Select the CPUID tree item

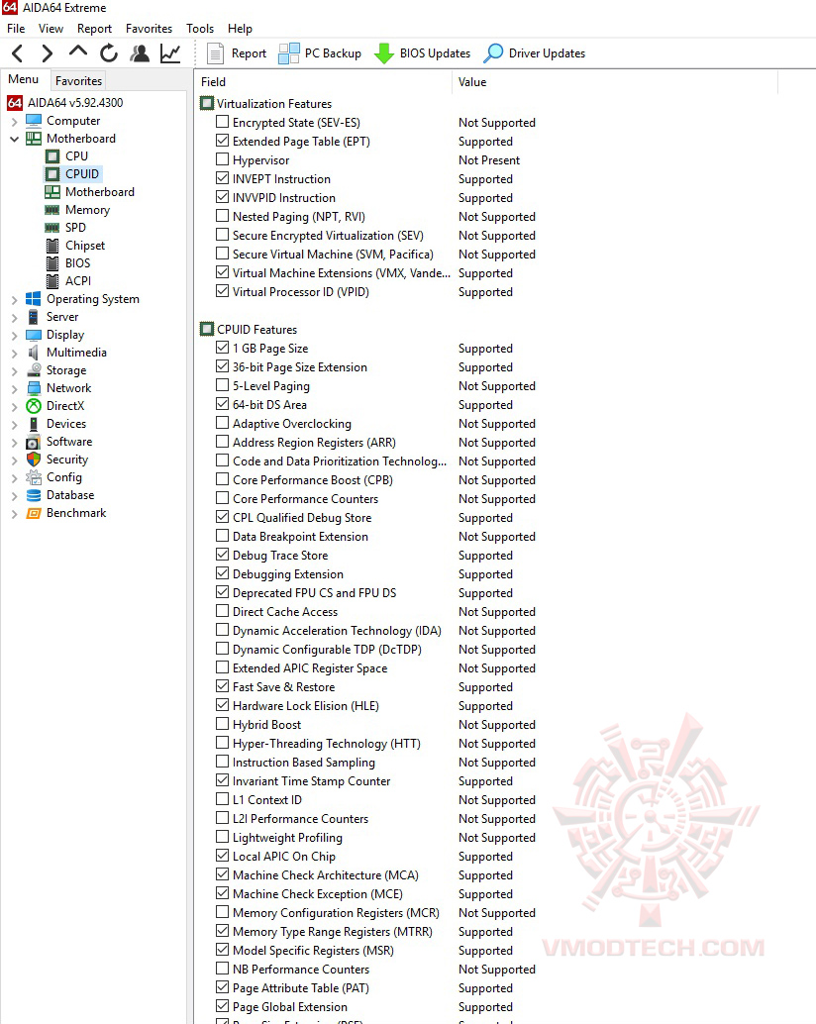point(81,173)
